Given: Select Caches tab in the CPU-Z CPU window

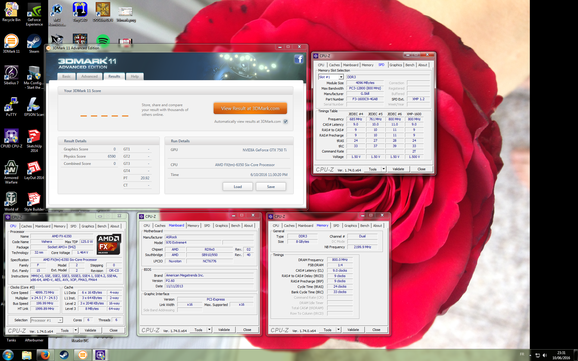Looking at the screenshot, I should click(26, 226).
